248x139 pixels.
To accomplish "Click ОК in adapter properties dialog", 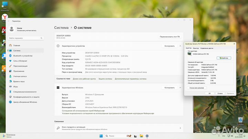I will pyautogui.click(x=209, y=93).
